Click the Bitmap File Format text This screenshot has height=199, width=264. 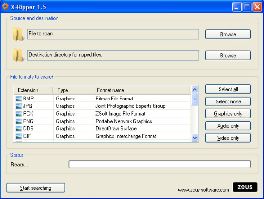click(115, 99)
